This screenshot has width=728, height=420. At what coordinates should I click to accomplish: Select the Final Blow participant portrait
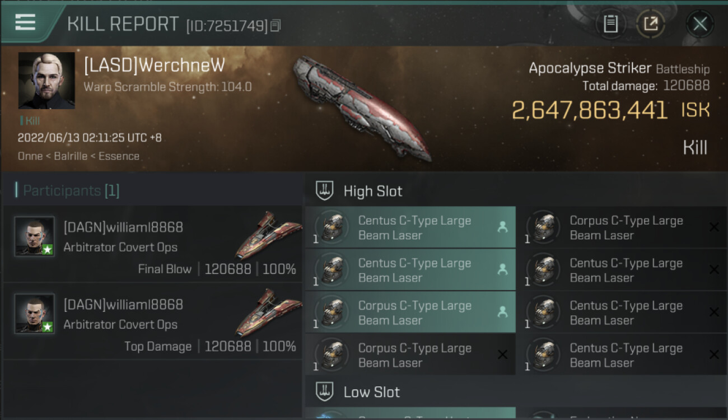[35, 236]
